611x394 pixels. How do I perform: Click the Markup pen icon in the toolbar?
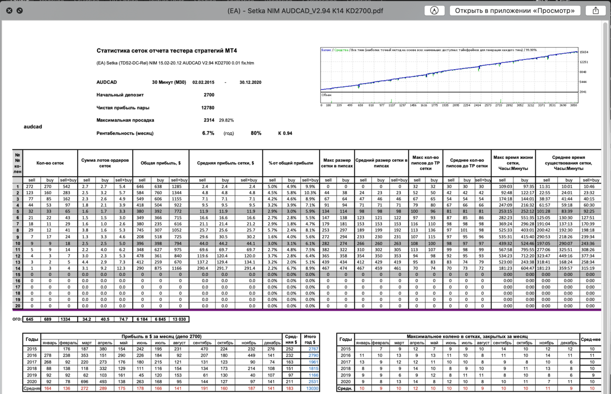(434, 10)
